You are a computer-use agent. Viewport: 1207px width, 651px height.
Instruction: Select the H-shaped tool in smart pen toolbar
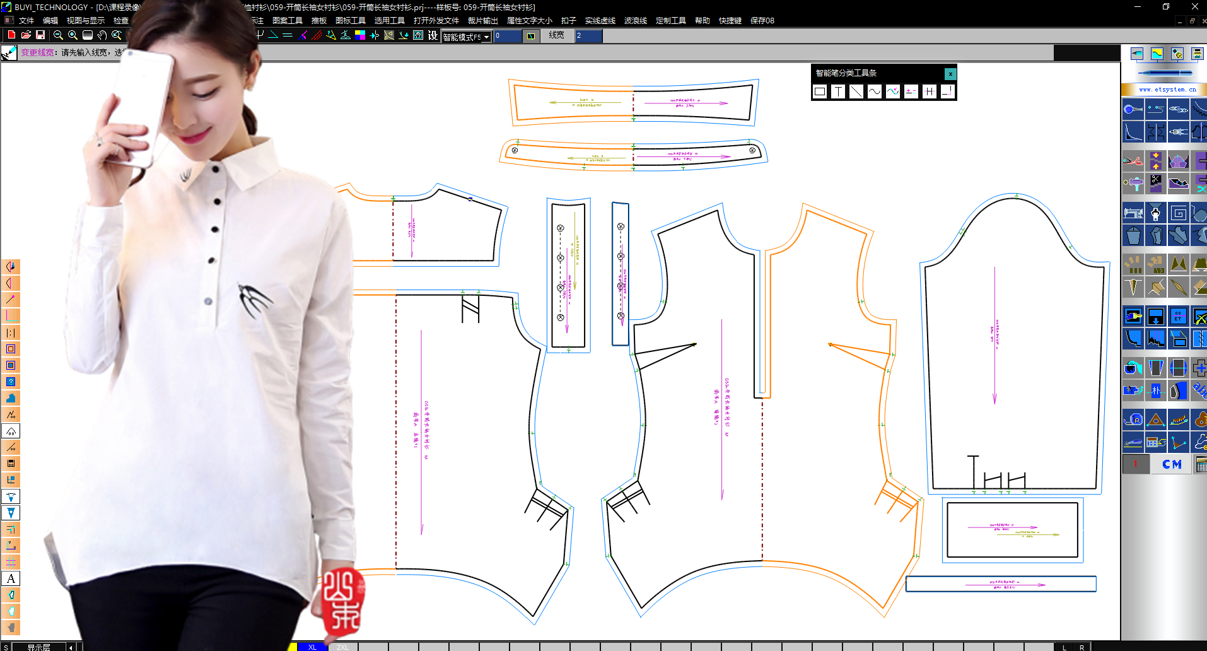929,91
